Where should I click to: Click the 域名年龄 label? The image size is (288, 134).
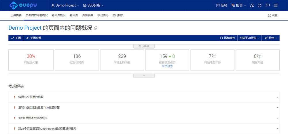pos(257,62)
